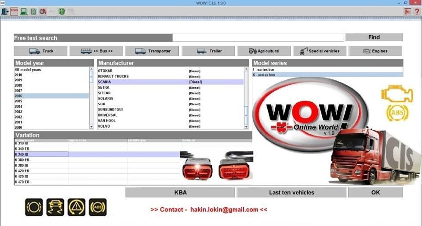Click the Find button
The height and width of the screenshot is (226, 422).
point(374,37)
